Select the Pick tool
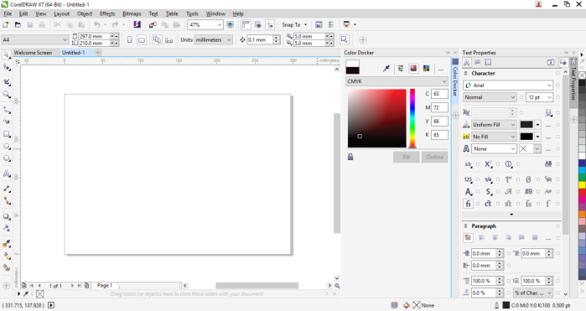This screenshot has width=586, height=311. (x=7, y=54)
